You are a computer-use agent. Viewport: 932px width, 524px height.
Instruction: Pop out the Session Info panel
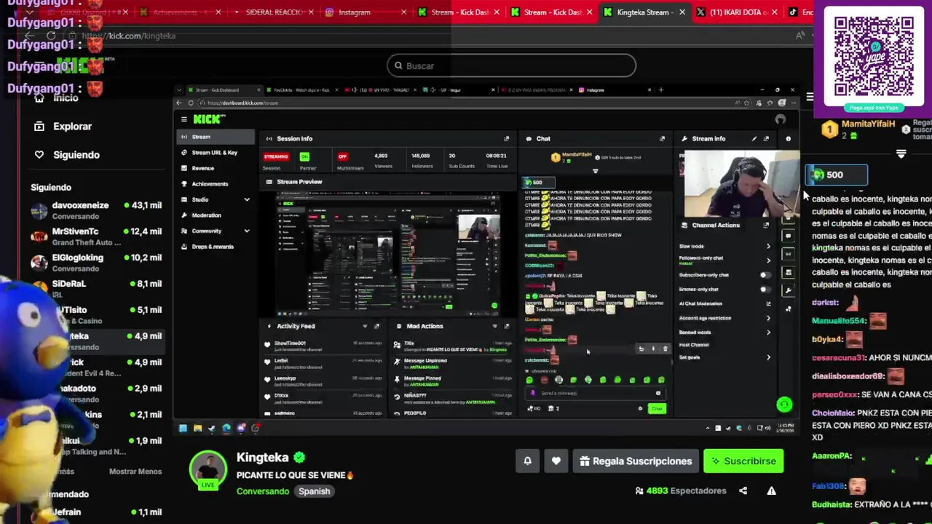point(507,138)
